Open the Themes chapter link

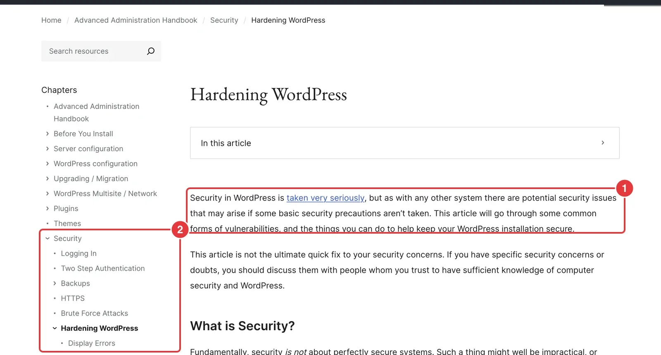tap(67, 223)
